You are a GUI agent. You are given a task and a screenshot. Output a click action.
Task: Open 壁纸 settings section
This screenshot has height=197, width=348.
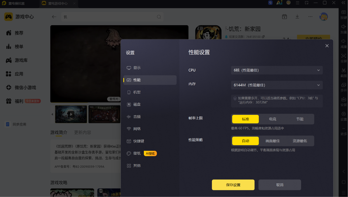pos(137,153)
